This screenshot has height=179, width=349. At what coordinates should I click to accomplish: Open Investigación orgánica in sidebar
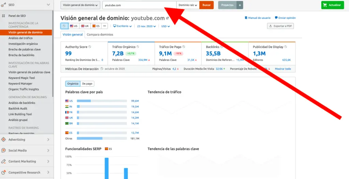pyautogui.click(x=23, y=44)
